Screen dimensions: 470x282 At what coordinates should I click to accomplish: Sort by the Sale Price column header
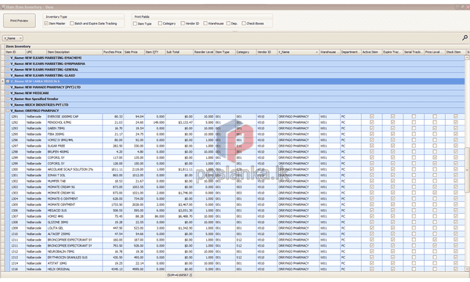click(x=134, y=52)
